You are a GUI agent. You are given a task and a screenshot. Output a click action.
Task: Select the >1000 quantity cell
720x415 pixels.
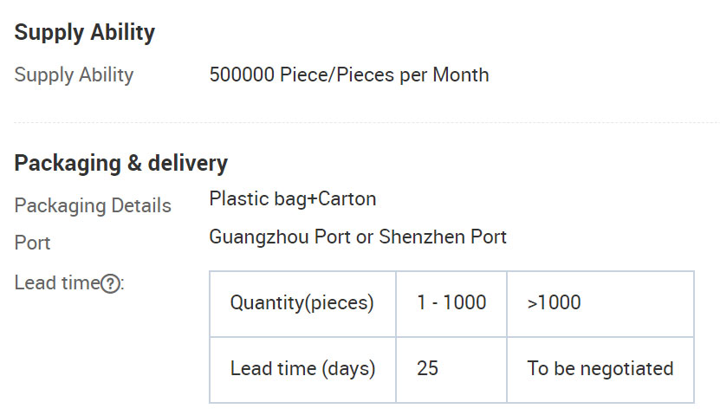600,303
